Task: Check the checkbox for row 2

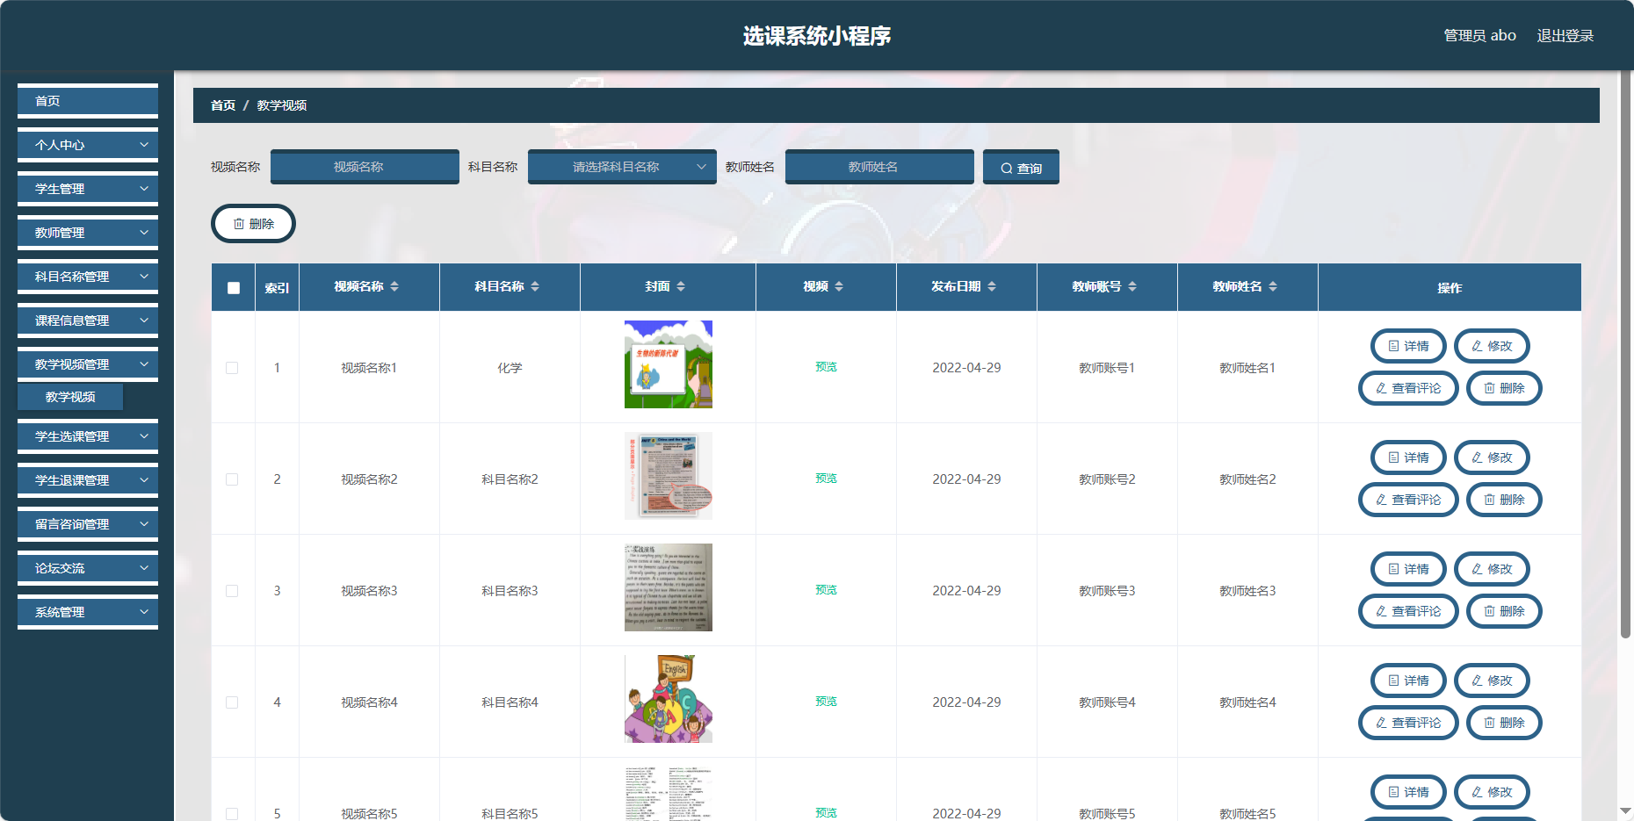Action: coord(232,479)
